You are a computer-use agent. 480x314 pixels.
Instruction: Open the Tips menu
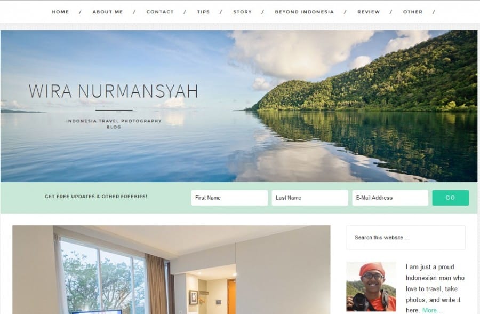203,12
